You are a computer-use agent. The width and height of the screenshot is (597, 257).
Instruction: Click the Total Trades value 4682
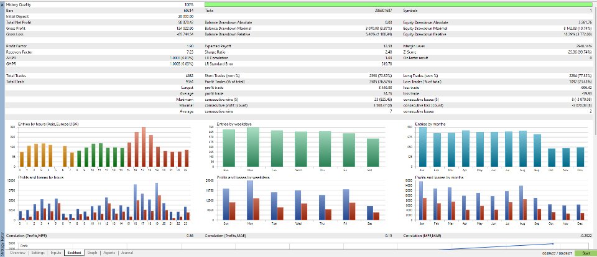[190, 76]
